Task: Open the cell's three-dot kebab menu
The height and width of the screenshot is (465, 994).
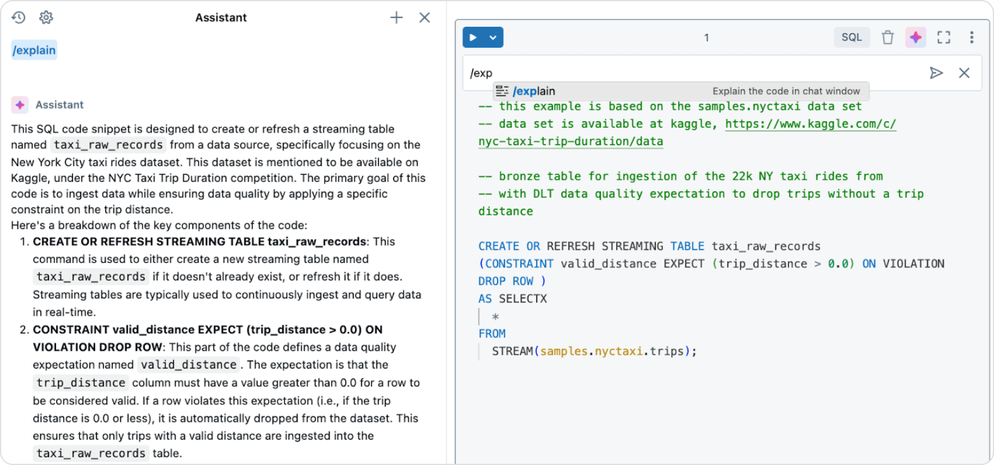Action: tap(971, 37)
